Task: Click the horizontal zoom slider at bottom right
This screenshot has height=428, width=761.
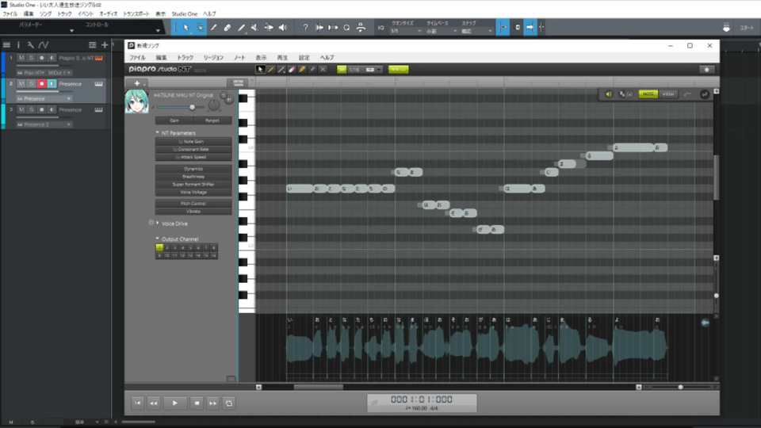Action: (680, 387)
